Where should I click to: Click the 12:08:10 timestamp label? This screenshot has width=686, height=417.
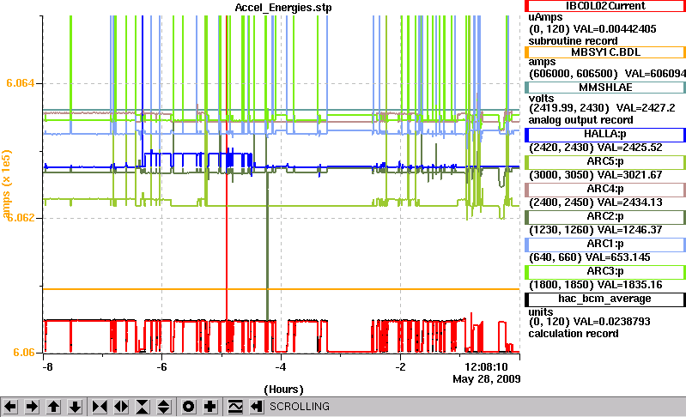click(486, 366)
